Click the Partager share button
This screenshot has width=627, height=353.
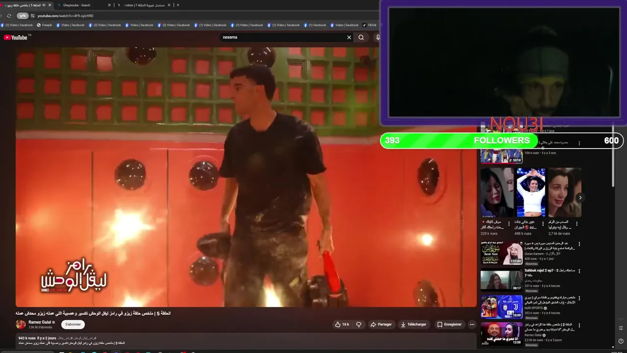[381, 324]
